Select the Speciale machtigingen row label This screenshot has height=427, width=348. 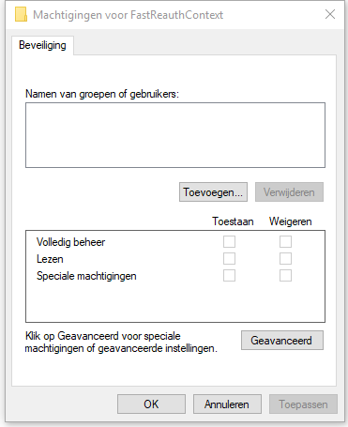coord(86,276)
